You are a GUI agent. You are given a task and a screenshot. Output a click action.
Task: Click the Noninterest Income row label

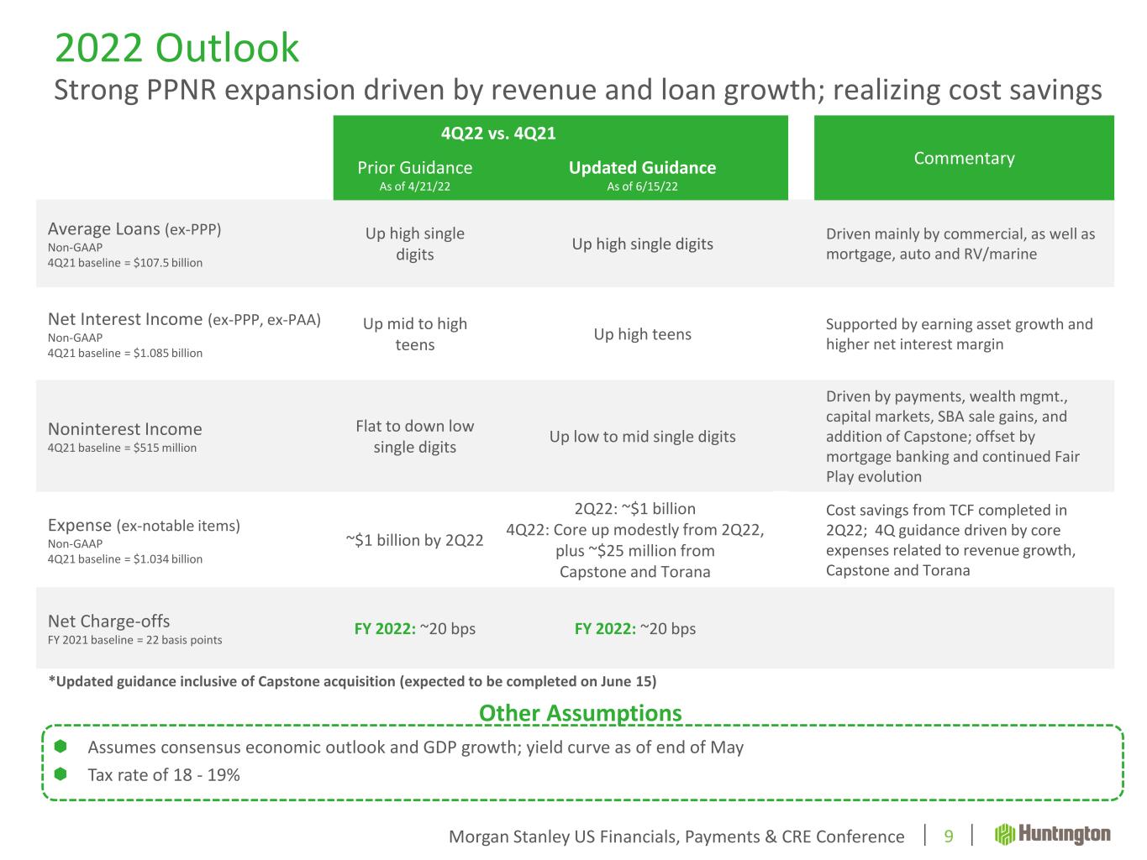pyautogui.click(x=125, y=429)
